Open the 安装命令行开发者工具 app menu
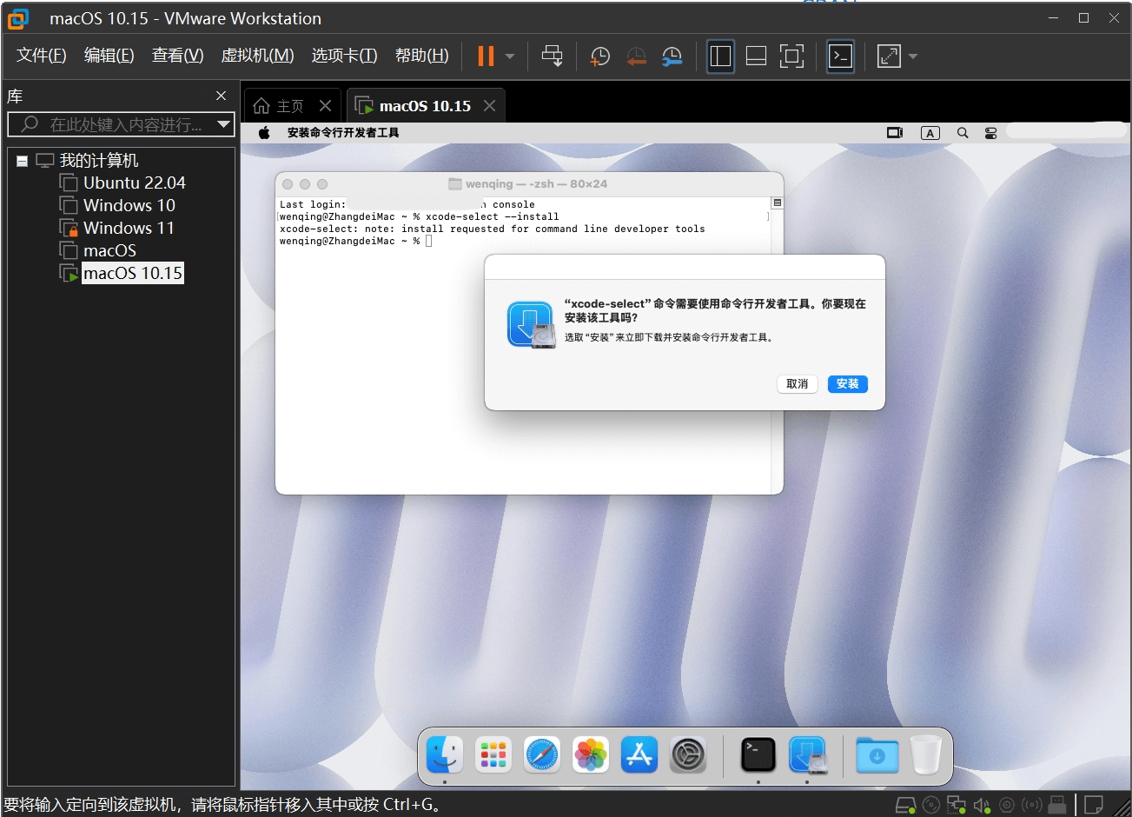The width and height of the screenshot is (1132, 817). pyautogui.click(x=343, y=133)
